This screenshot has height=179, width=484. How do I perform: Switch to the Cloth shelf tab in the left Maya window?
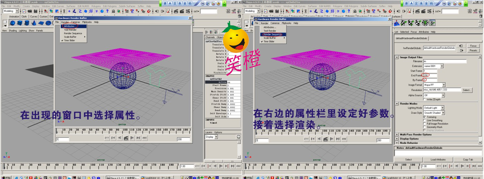coord(24,16)
